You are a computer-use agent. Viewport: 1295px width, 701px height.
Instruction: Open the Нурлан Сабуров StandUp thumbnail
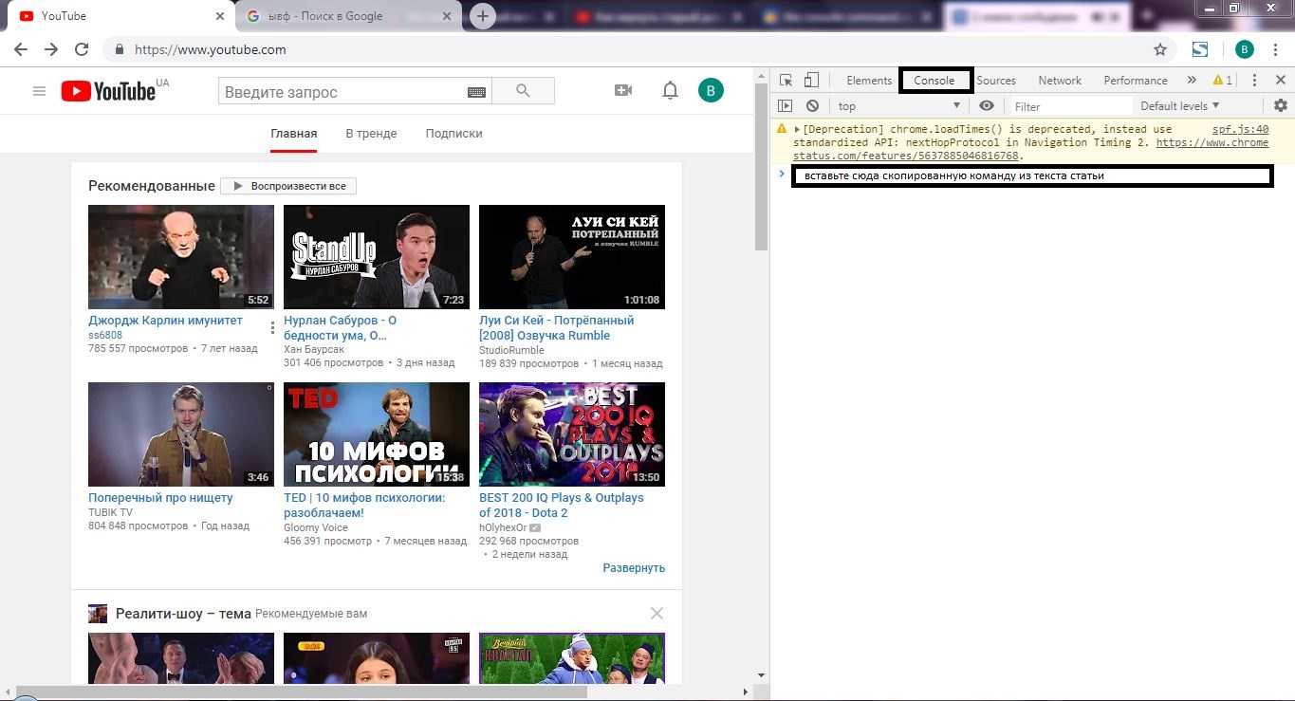[377, 257]
